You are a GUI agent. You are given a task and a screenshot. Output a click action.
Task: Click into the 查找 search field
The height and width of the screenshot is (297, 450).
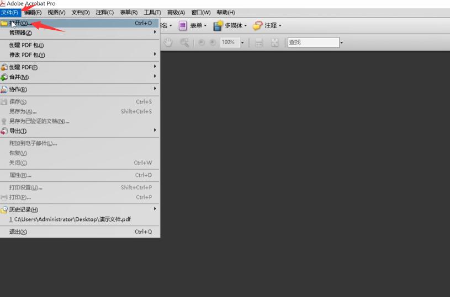pos(314,42)
